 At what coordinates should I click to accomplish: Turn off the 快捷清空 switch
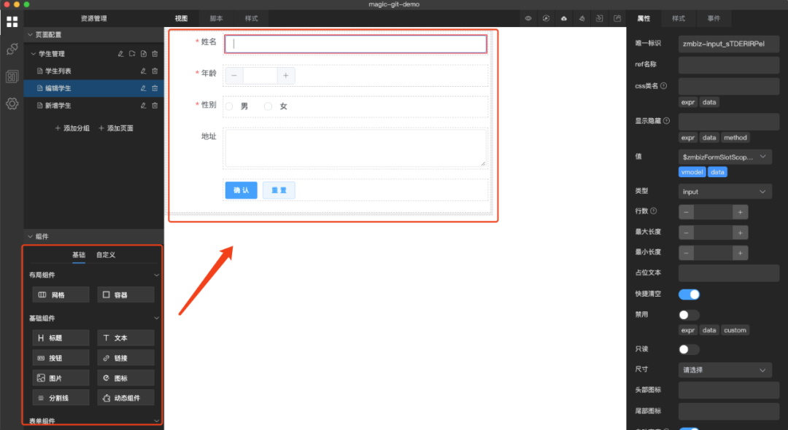click(689, 294)
